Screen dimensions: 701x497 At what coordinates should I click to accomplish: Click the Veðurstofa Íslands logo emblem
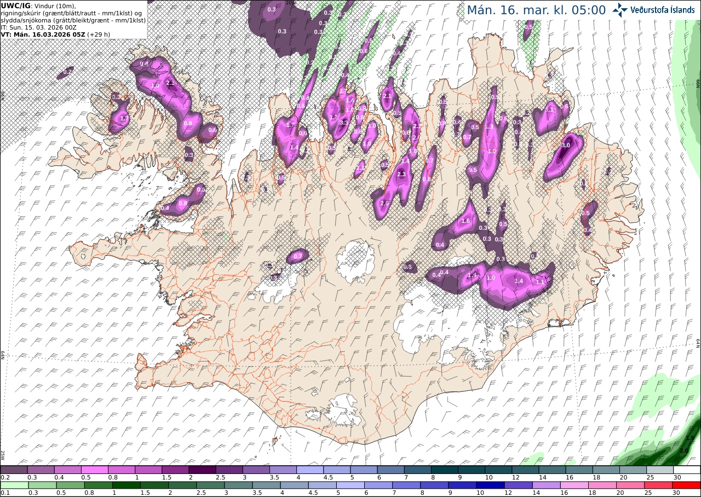coord(620,10)
